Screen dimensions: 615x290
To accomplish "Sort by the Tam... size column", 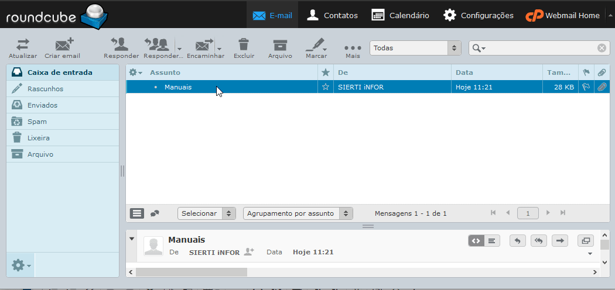I will click(x=559, y=72).
